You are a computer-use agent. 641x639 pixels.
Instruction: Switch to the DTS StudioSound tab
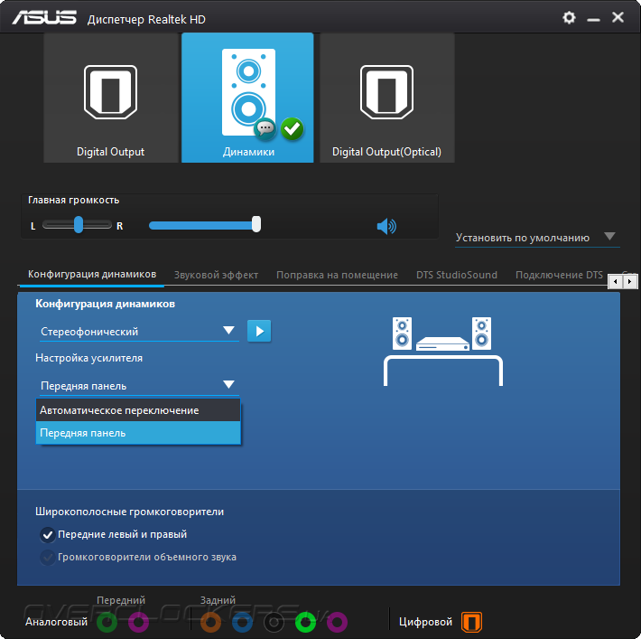(x=457, y=275)
